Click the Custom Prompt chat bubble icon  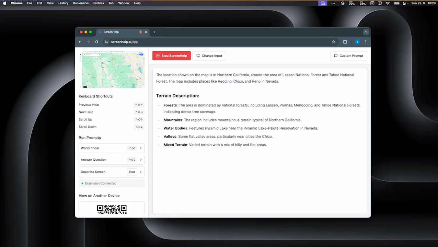[336, 55]
